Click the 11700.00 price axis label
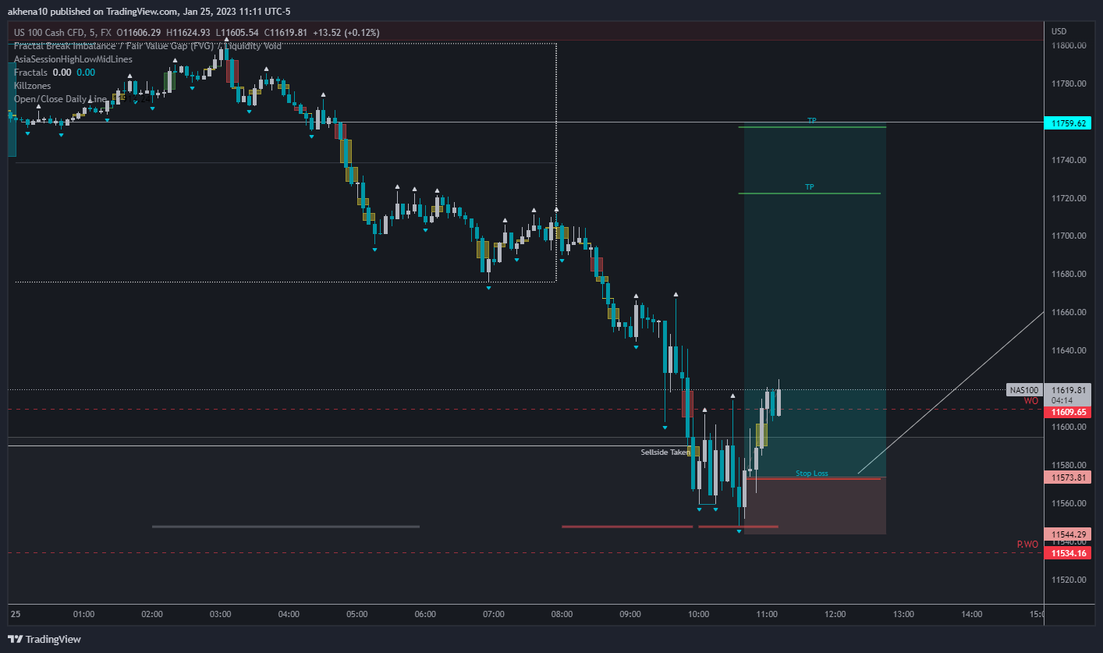 click(1070, 236)
